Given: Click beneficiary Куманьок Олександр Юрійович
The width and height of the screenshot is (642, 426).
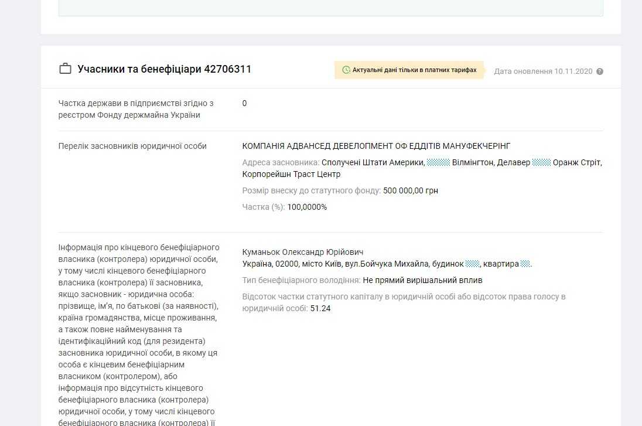Looking at the screenshot, I should [x=303, y=252].
